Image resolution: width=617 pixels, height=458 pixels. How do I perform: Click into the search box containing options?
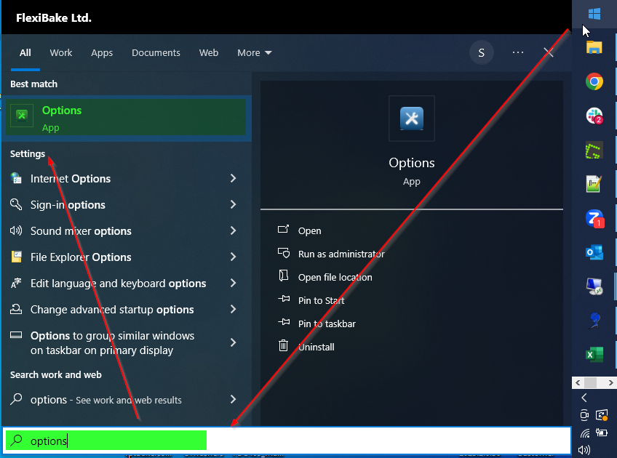point(287,441)
